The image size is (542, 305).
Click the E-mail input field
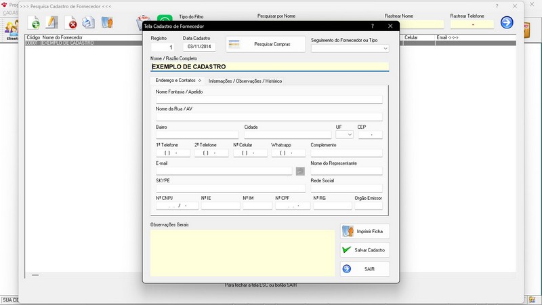coord(224,171)
